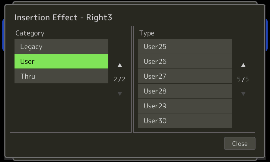
Task: Go to next Category page with down arrow
Action: (120, 93)
